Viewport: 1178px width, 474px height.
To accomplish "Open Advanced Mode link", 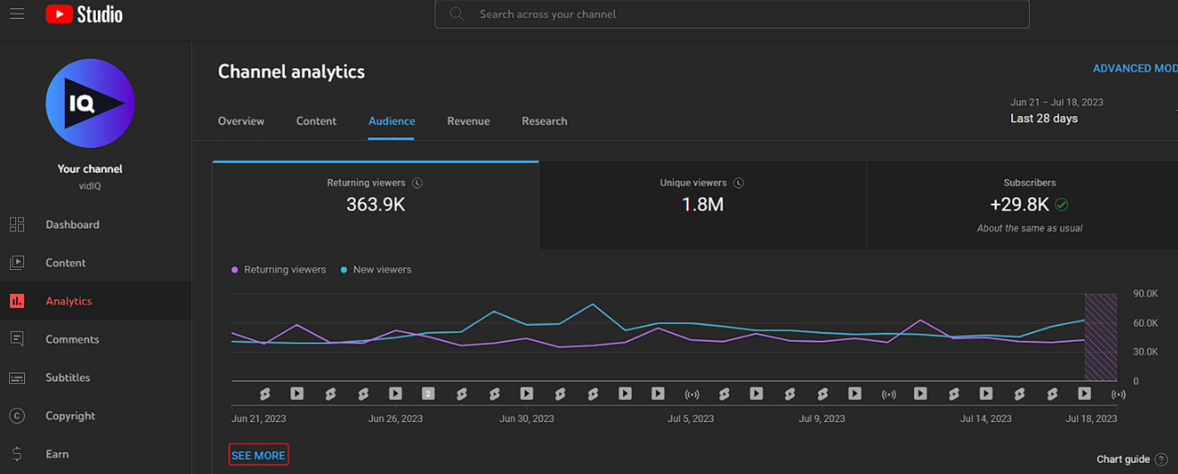I will (x=1134, y=69).
